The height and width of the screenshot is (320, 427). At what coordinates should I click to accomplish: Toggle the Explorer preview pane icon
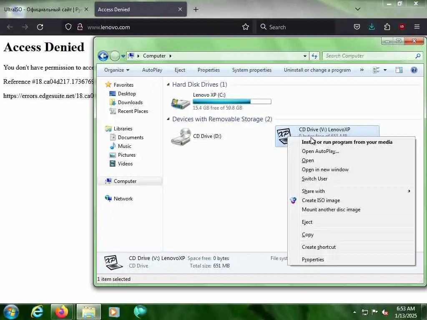tap(399, 70)
